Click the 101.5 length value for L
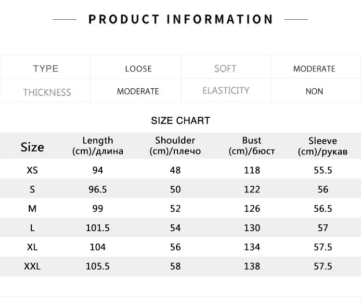The width and height of the screenshot is (361, 304). coord(98,228)
